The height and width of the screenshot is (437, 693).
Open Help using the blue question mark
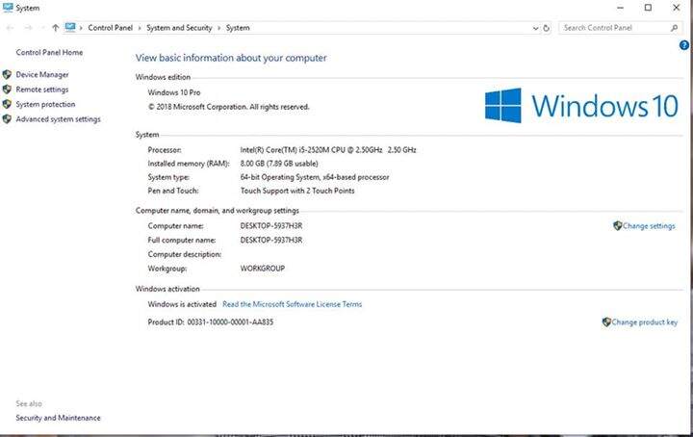(683, 45)
